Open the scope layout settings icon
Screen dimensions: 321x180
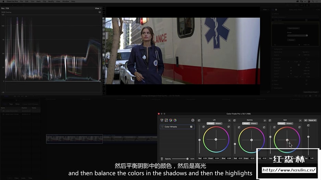[100, 12]
